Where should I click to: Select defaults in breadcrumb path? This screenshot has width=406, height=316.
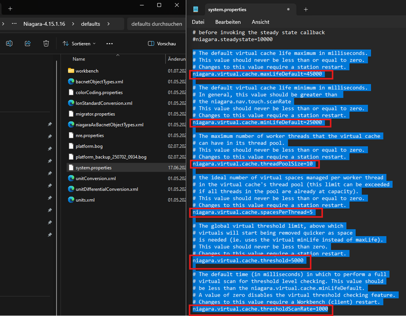90,24
